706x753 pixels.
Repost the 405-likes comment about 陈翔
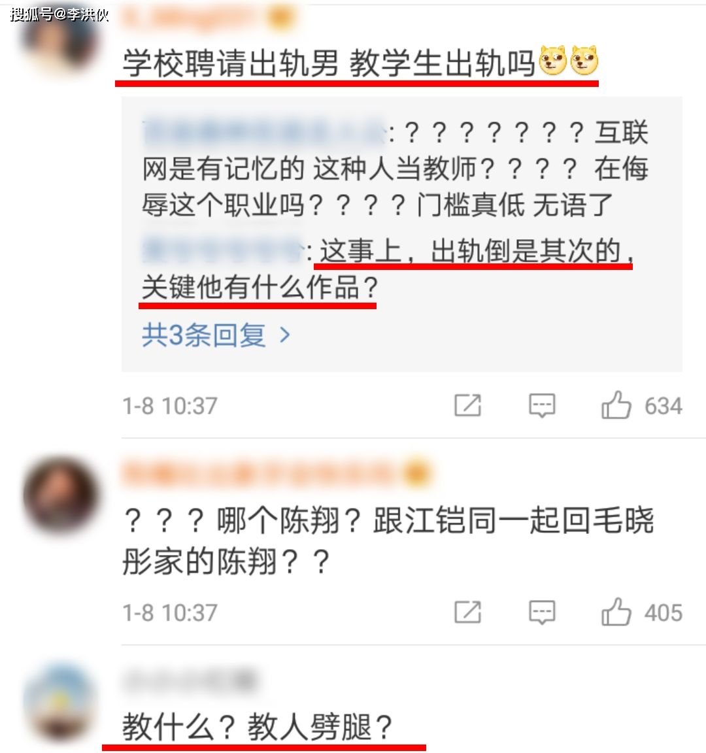467,612
